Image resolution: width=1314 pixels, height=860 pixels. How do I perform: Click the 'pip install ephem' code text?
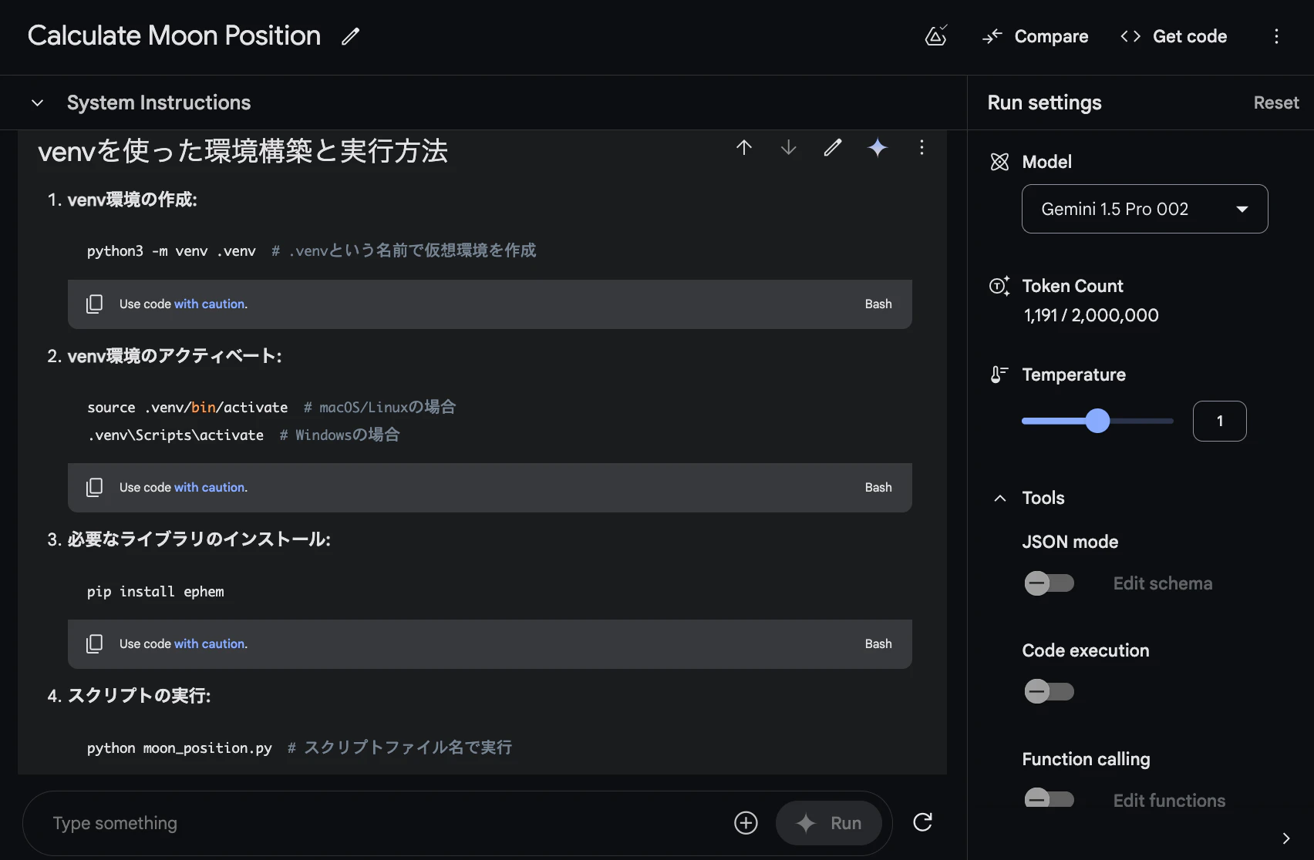tap(156, 592)
